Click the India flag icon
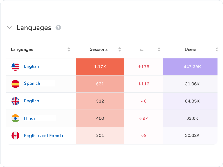This screenshot has width=223, height=167. point(15,118)
